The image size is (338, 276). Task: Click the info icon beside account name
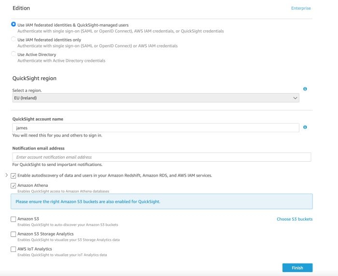[x=305, y=127]
